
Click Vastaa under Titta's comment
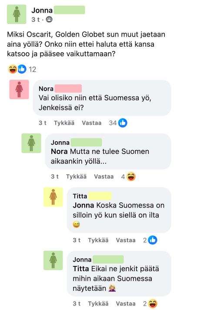(x=126, y=240)
